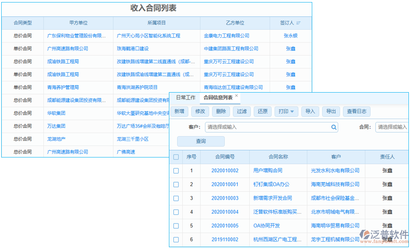The width and height of the screenshot is (413, 248).
Task: Check the checkbox for contract 2020010002
Action: point(176,171)
